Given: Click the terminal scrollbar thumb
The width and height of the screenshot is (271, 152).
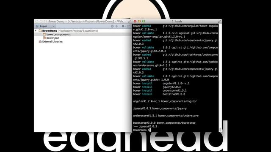Looking at the screenshot, I should pos(220,130).
